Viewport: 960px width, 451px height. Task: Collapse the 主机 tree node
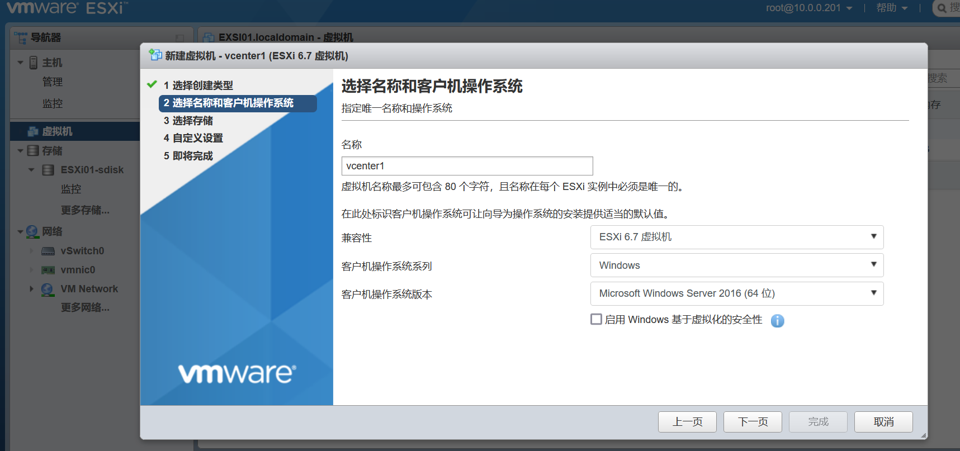[x=21, y=63]
